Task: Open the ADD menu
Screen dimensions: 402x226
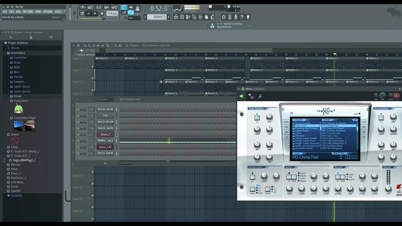Action: tap(19, 12)
